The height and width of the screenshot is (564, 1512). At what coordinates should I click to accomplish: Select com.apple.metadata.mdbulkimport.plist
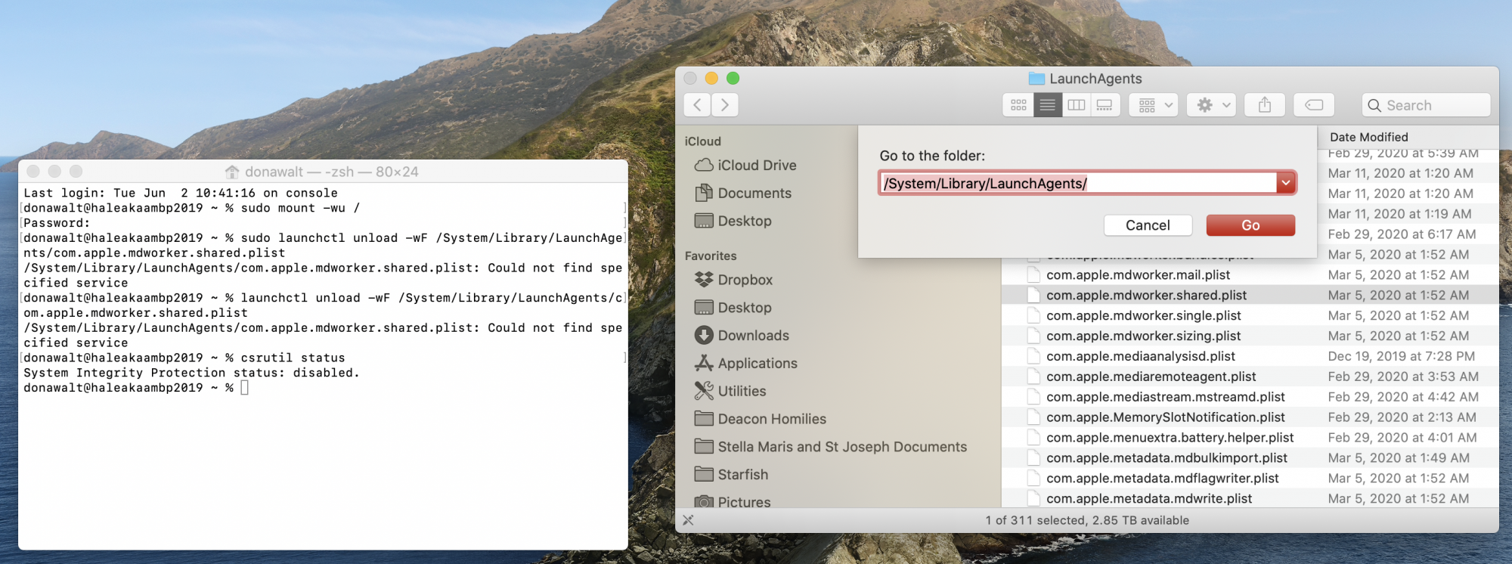point(1167,458)
